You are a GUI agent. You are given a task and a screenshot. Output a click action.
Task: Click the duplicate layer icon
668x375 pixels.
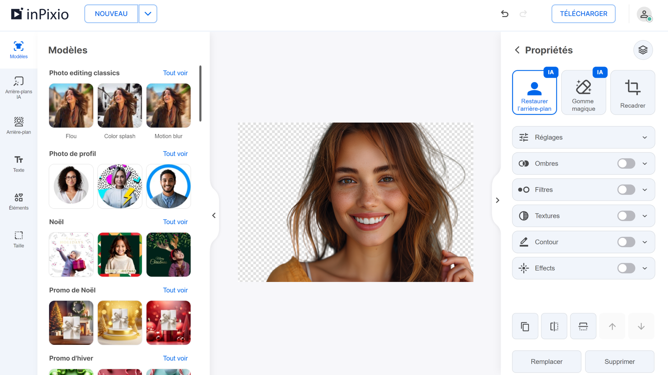(525, 326)
